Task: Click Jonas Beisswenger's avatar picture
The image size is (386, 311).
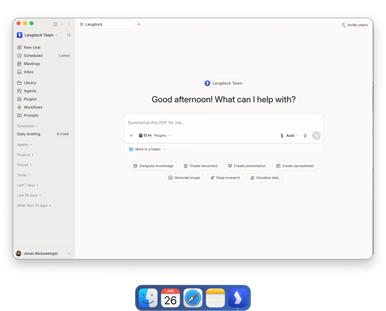Action: pos(19,253)
